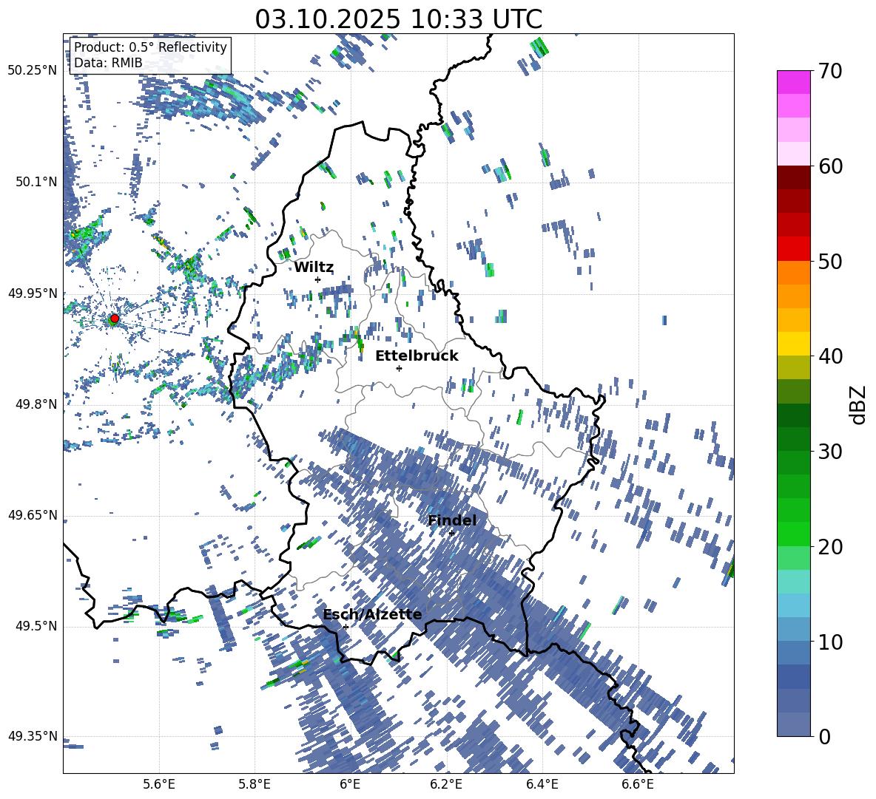Click the bright red colorbar segment near 50

[793, 249]
